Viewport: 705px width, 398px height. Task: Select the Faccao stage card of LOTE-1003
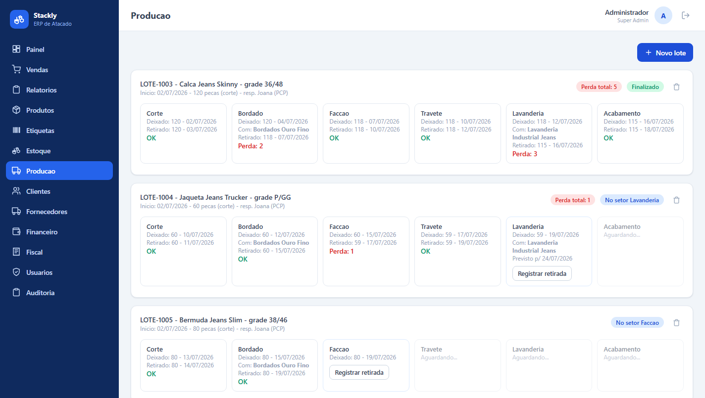point(366,133)
